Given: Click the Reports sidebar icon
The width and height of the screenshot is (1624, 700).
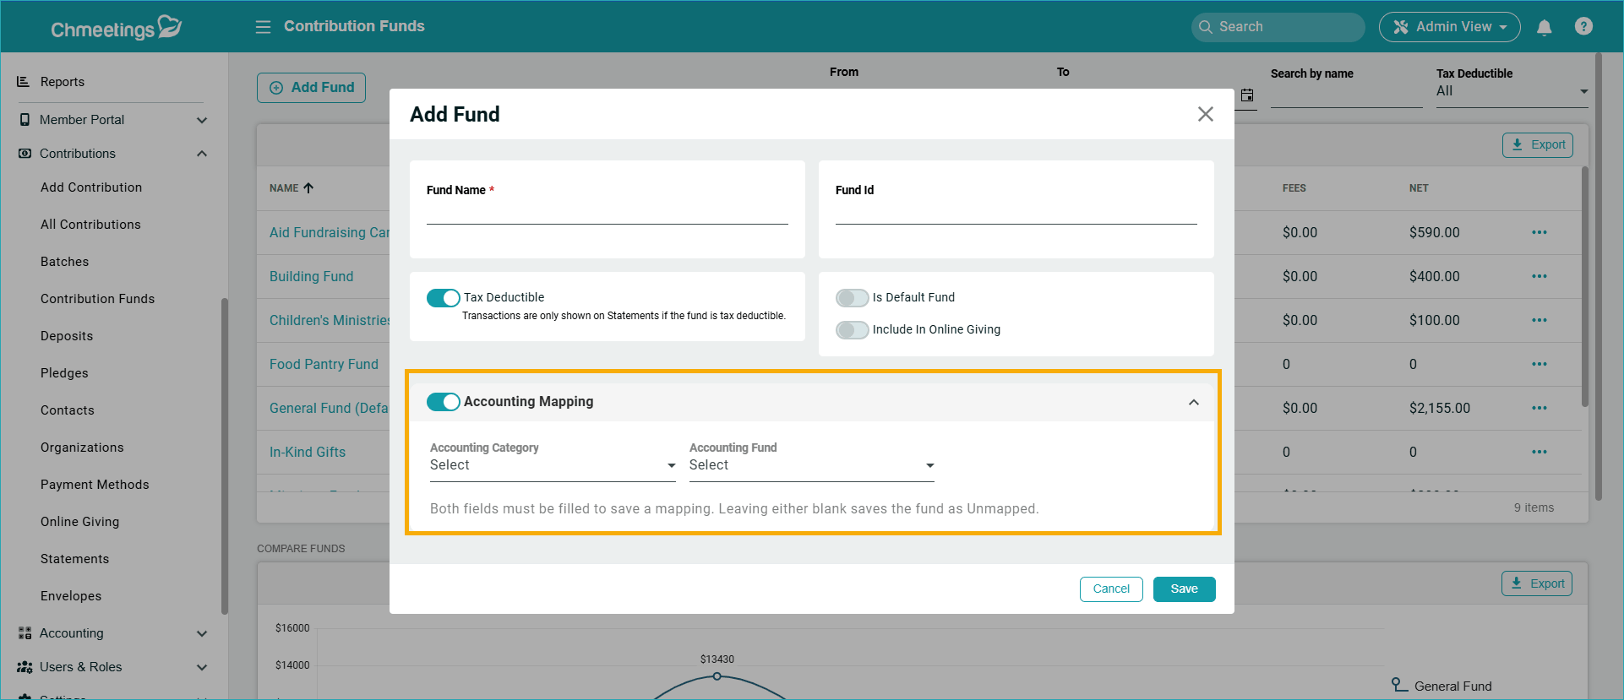Looking at the screenshot, I should point(24,82).
